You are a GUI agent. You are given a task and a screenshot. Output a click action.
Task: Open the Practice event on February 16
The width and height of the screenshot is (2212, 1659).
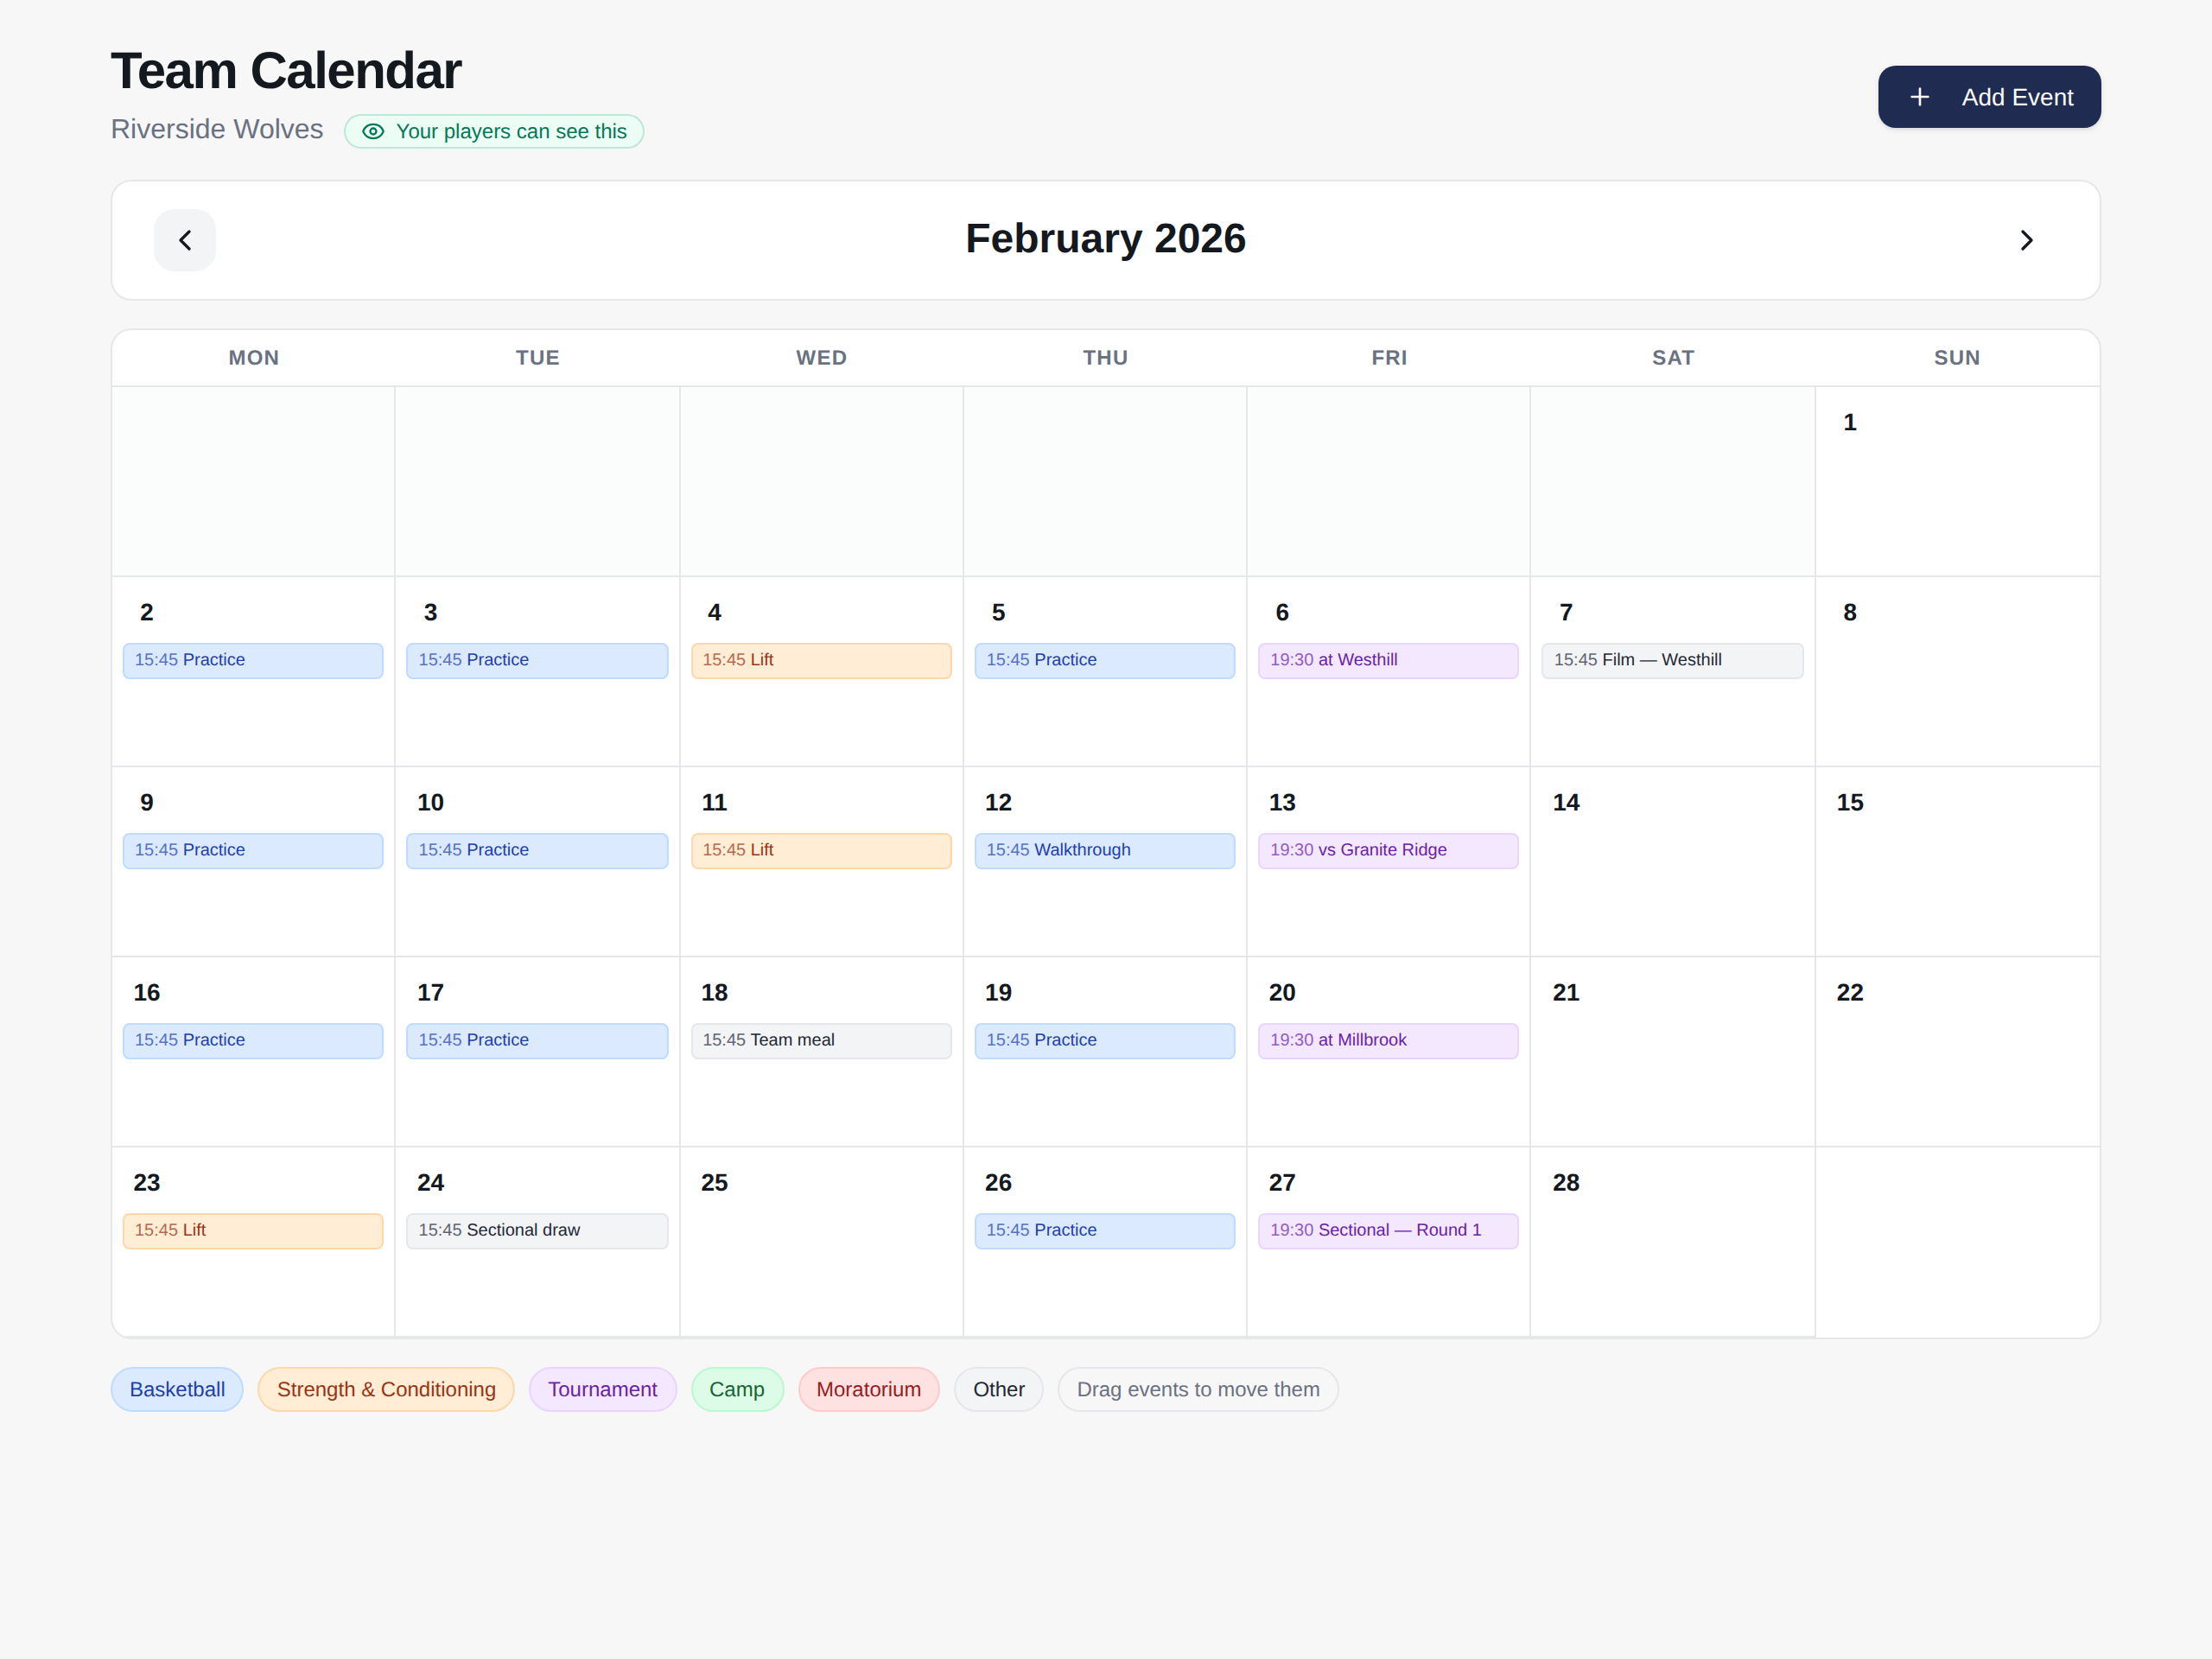point(253,1040)
